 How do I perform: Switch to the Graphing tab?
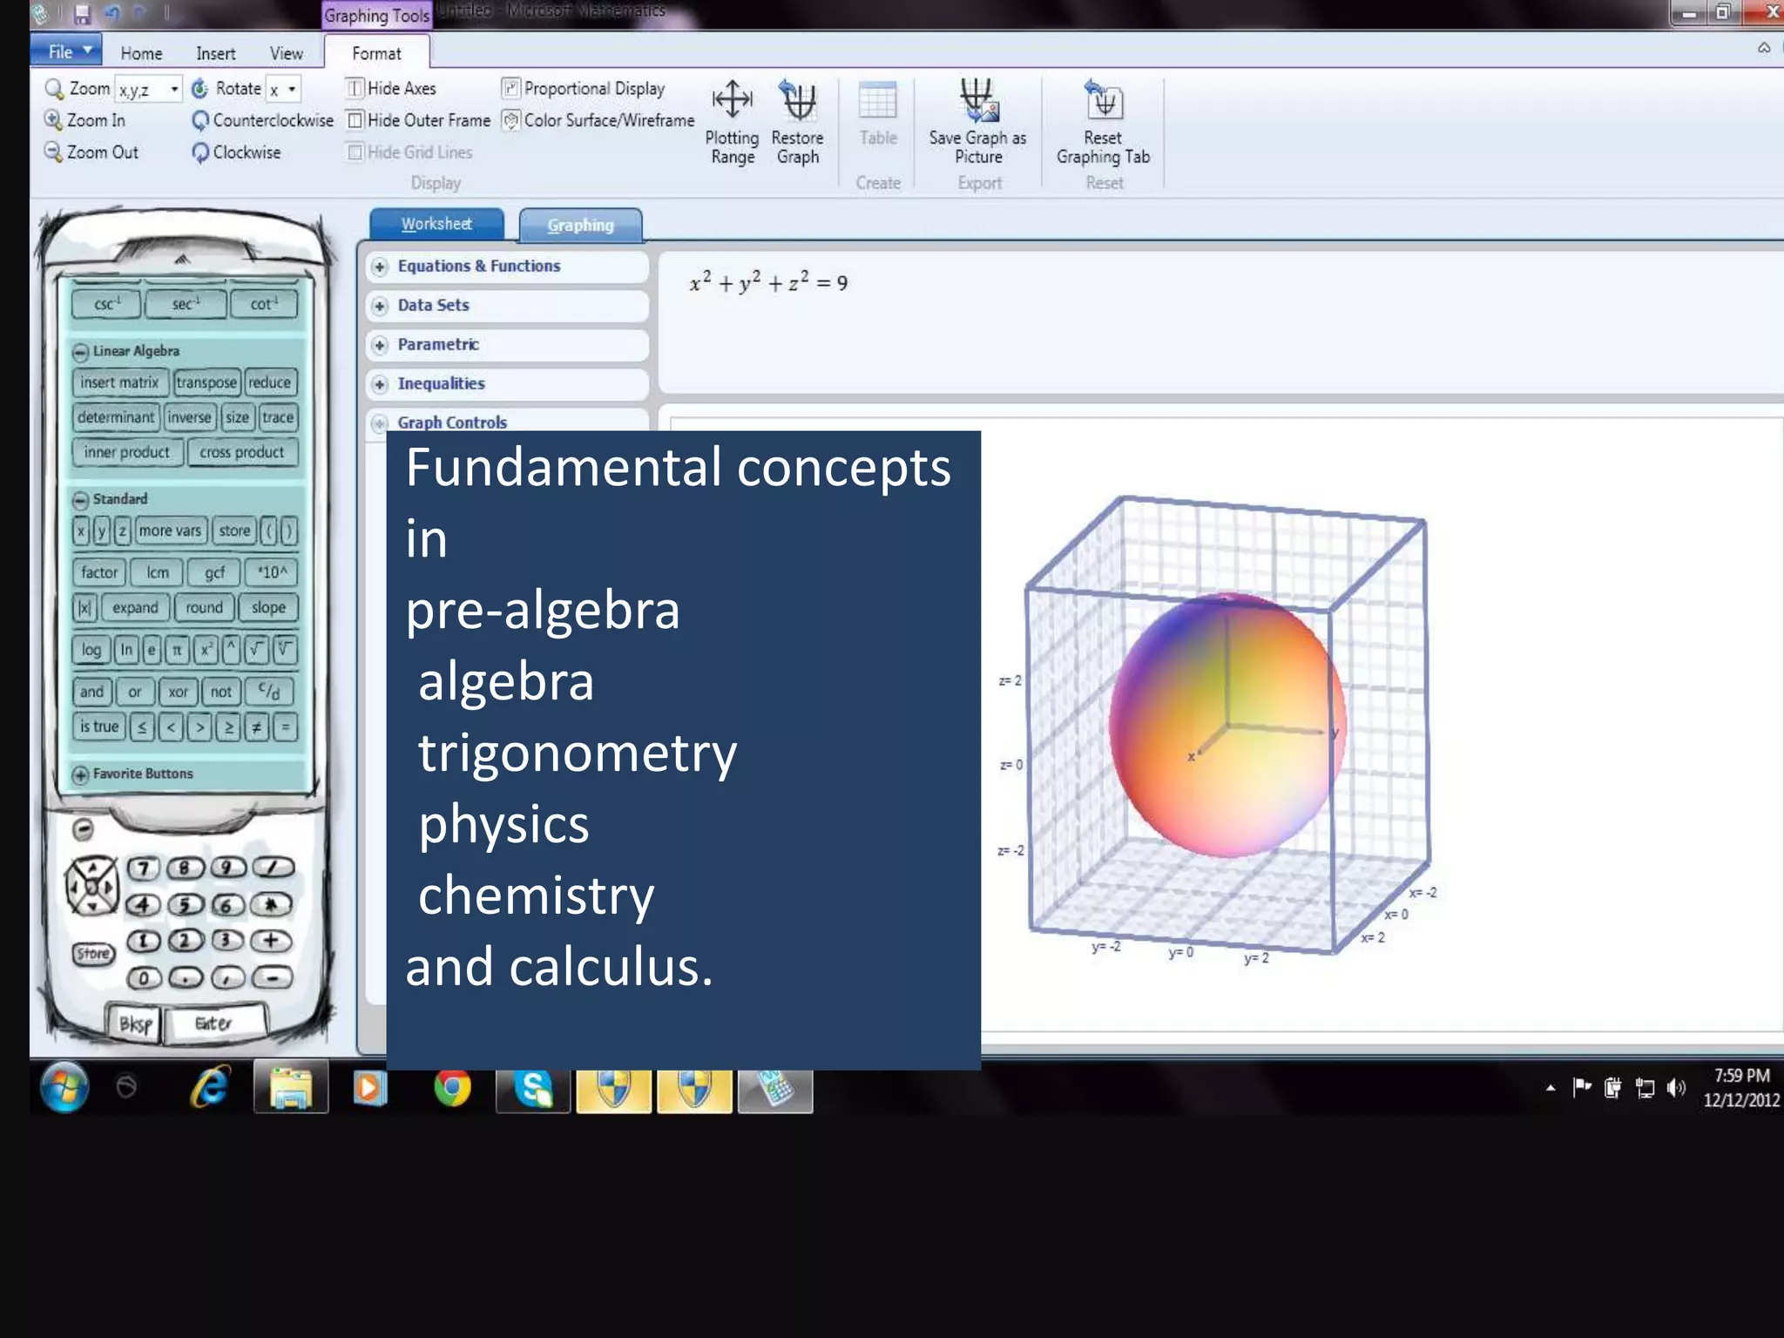coord(580,226)
